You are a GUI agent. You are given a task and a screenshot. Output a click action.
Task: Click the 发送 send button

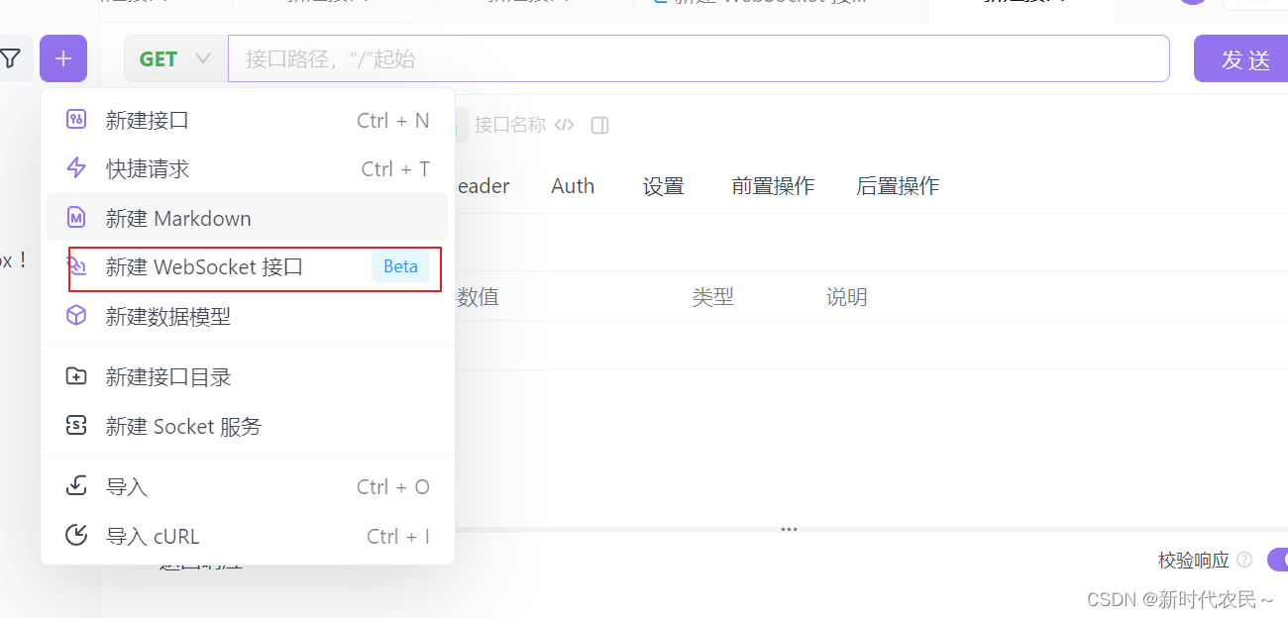click(x=1246, y=58)
